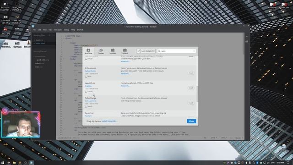
Task: Open the View menu in Brackets
Action: pyautogui.click(x=50, y=30)
